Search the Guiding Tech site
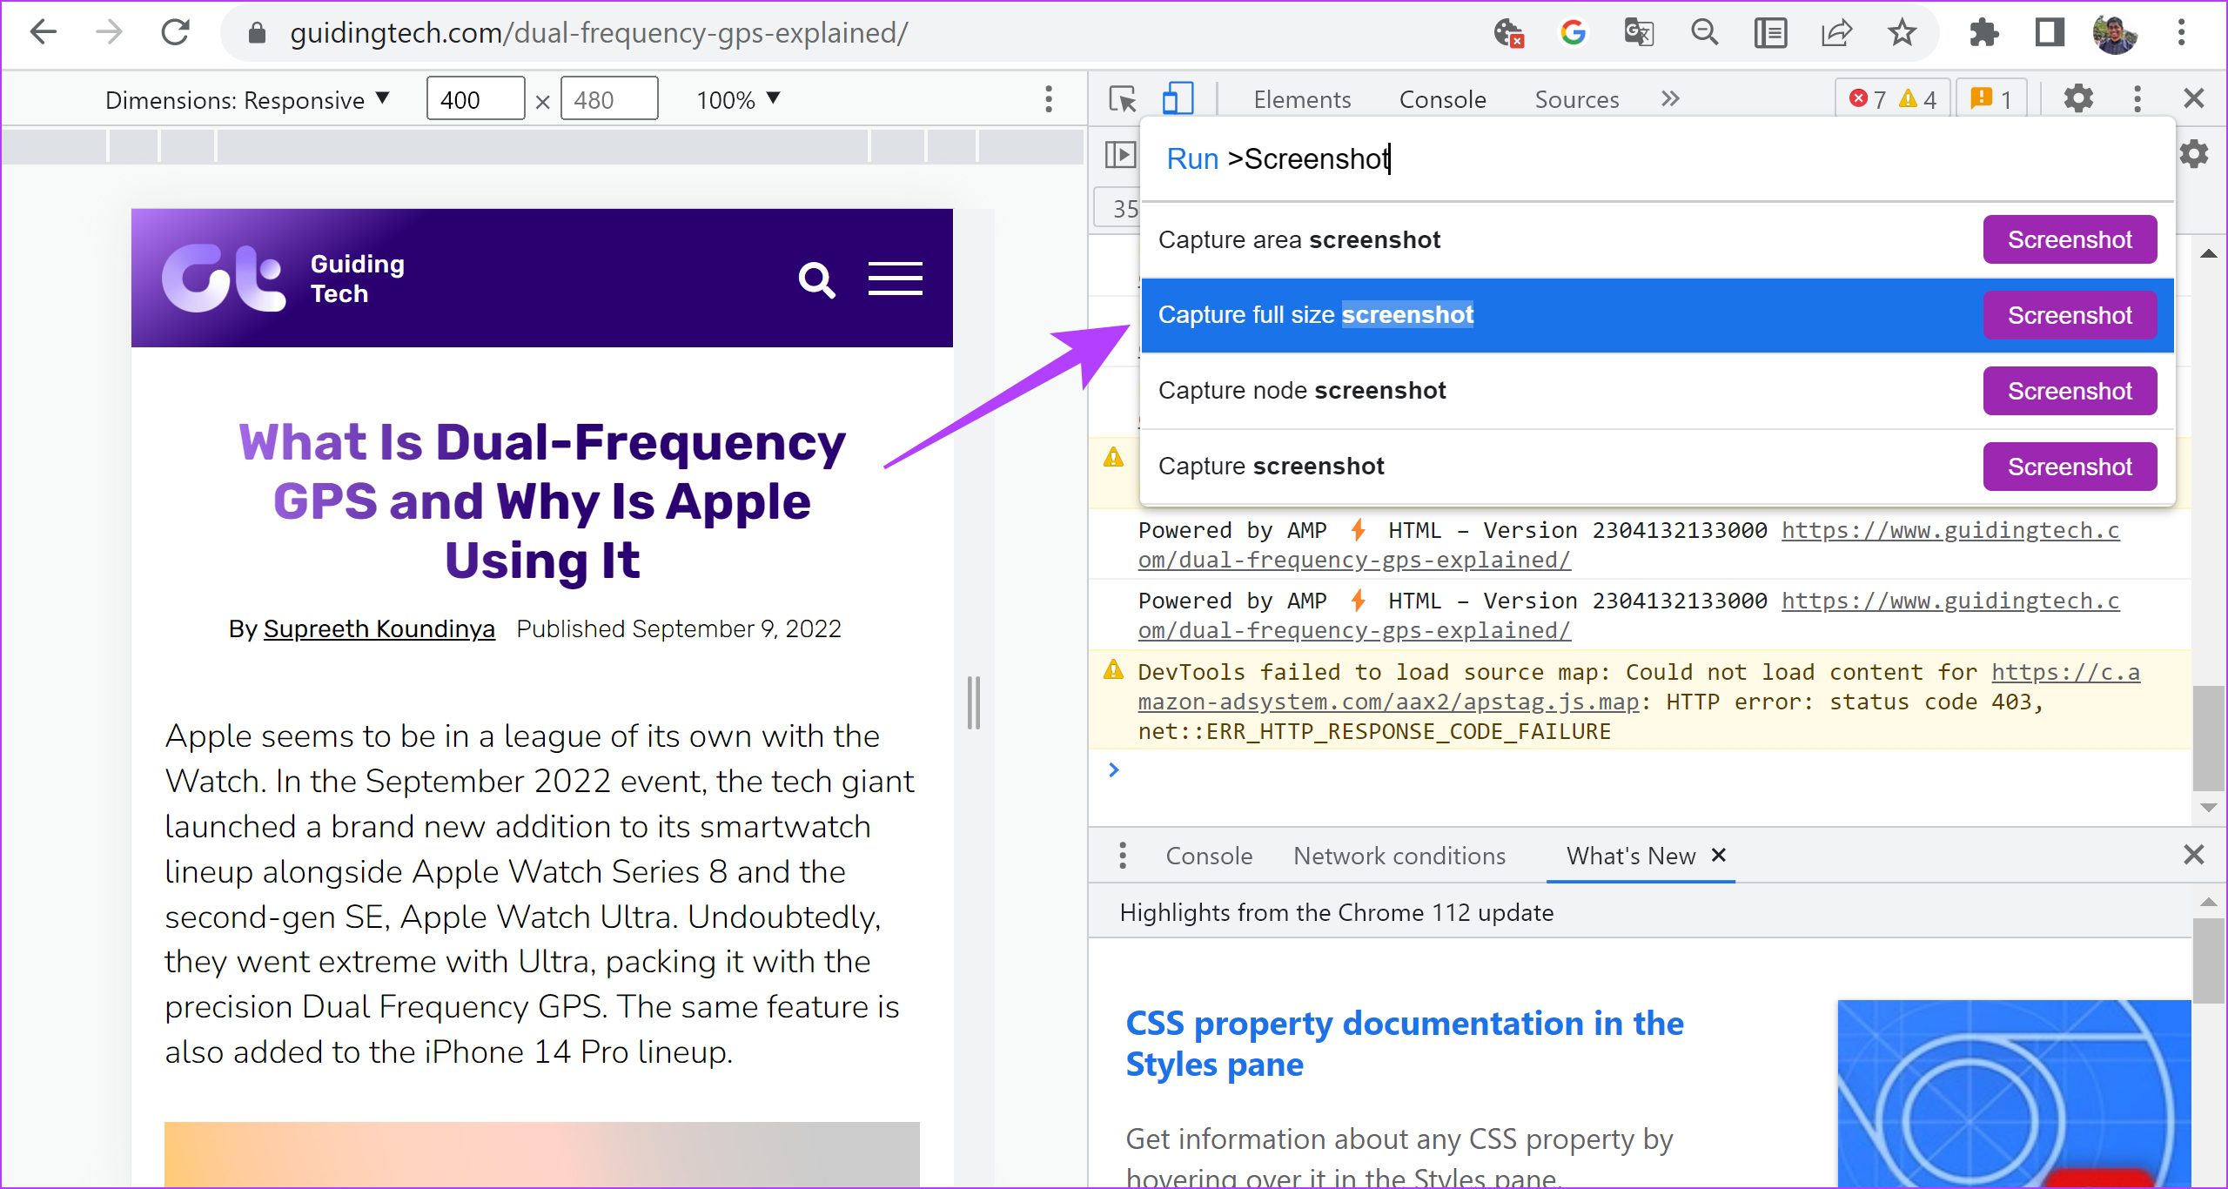This screenshot has height=1189, width=2228. (816, 280)
